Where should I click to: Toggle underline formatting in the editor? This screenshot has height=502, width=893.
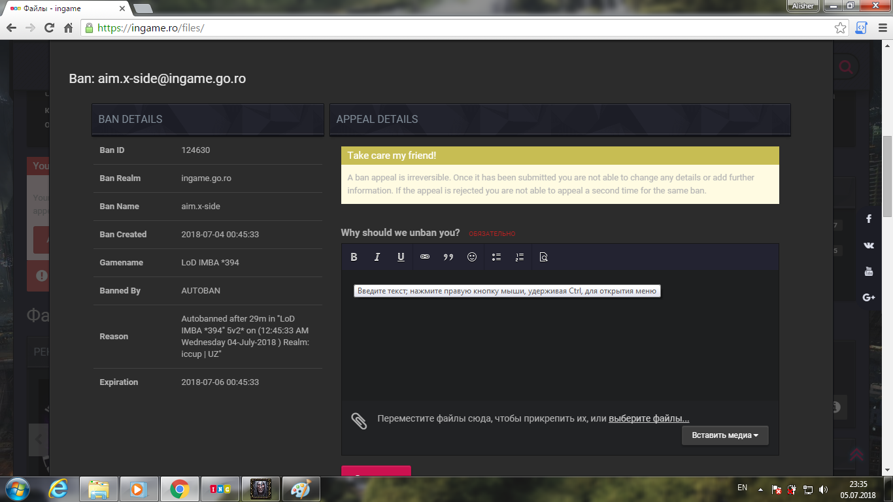tap(401, 257)
